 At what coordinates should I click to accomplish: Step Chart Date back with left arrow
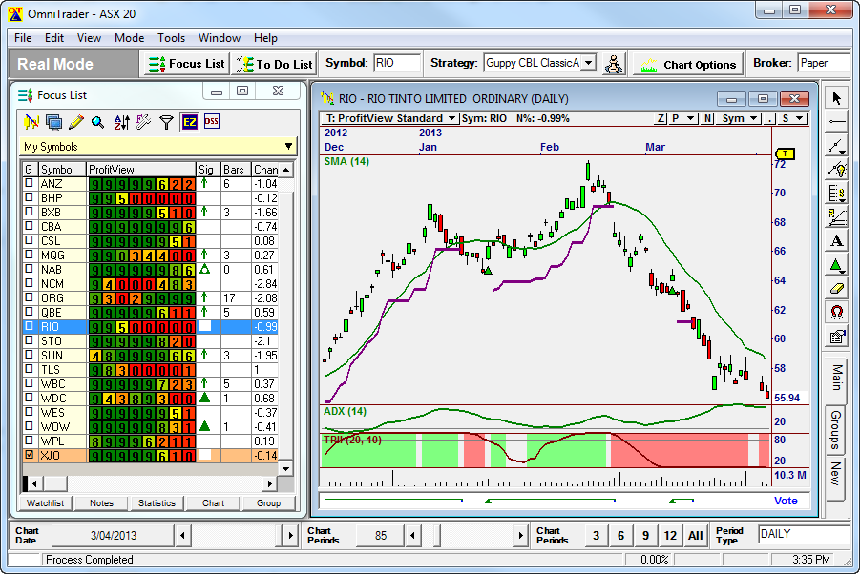(182, 535)
